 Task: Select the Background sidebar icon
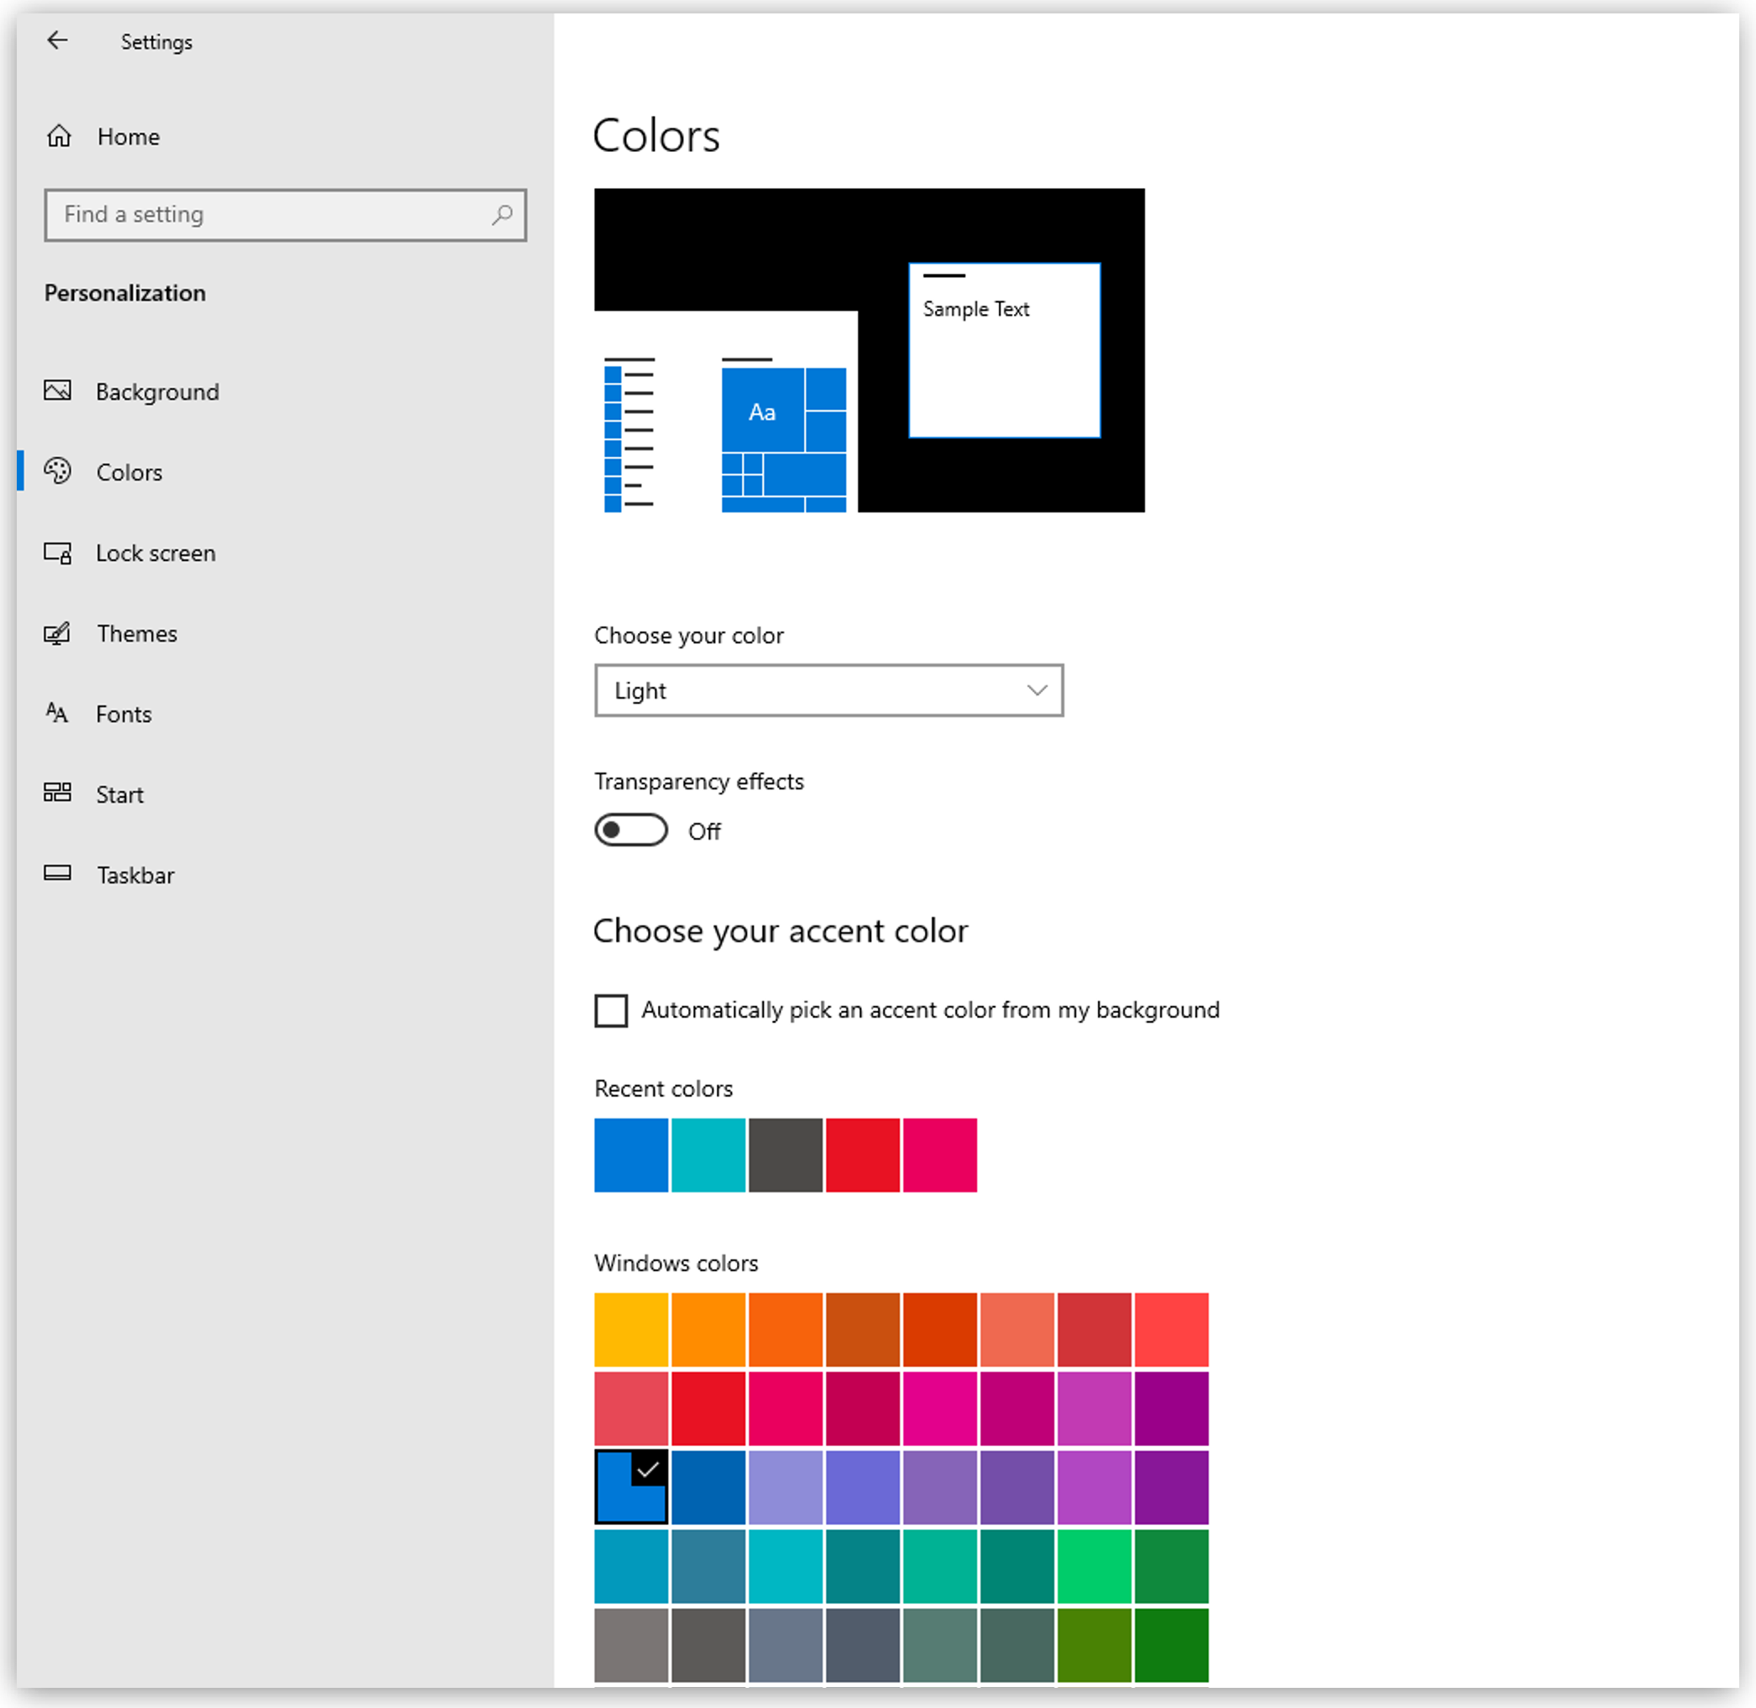(x=57, y=391)
